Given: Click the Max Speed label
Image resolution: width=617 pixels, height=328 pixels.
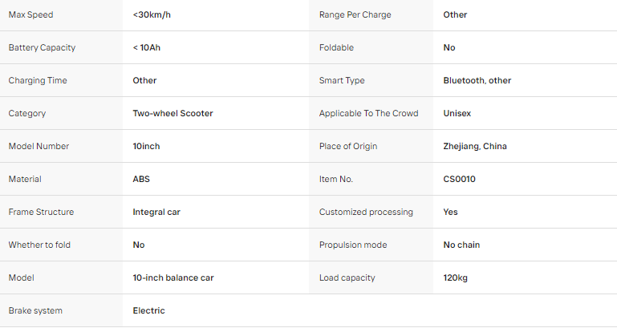Looking at the screenshot, I should [30, 15].
